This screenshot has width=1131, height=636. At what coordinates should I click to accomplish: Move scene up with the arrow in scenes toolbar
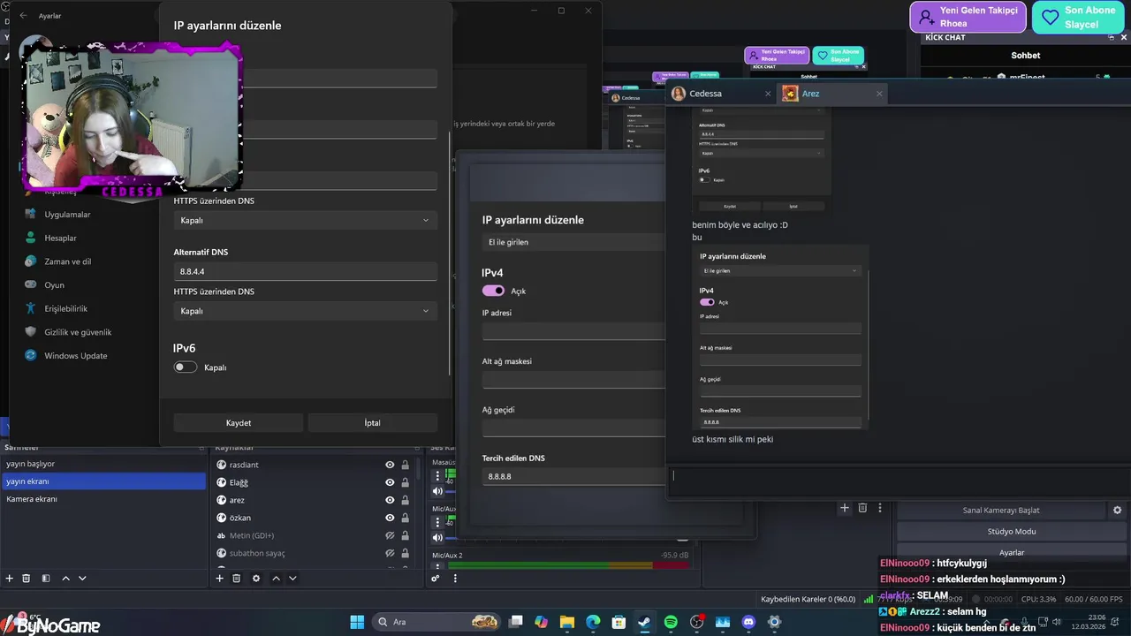(x=65, y=579)
